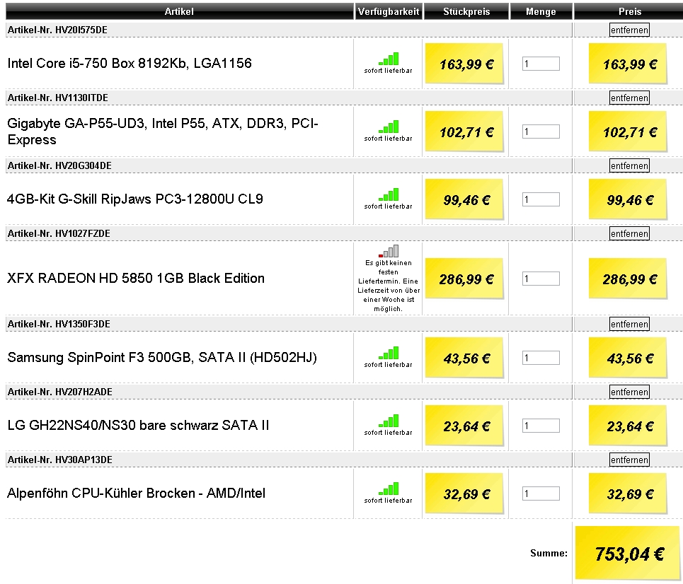Click availability bars icon for Alpenföhn Brocken
The width and height of the screenshot is (683, 584).
[389, 489]
